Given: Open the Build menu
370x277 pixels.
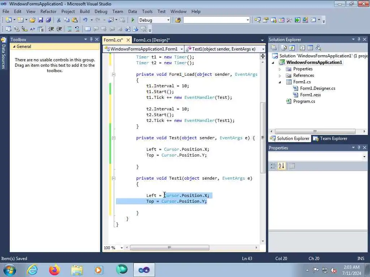Looking at the screenshot, I should click(x=85, y=11).
